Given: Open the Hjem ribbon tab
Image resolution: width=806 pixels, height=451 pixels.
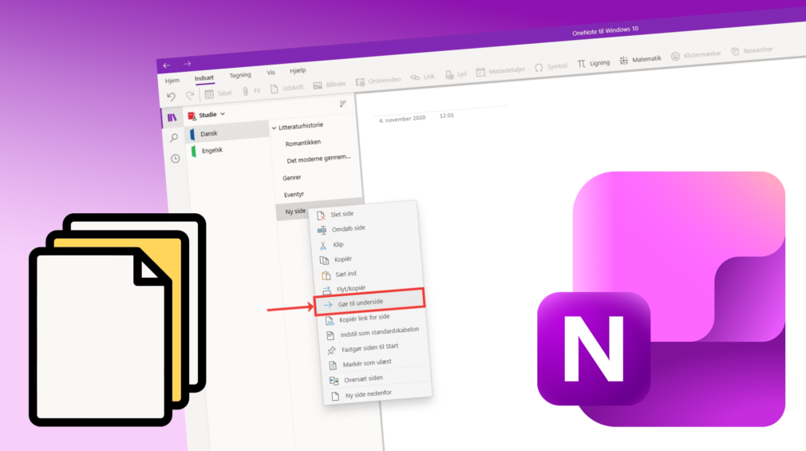Looking at the screenshot, I should click(x=172, y=81).
